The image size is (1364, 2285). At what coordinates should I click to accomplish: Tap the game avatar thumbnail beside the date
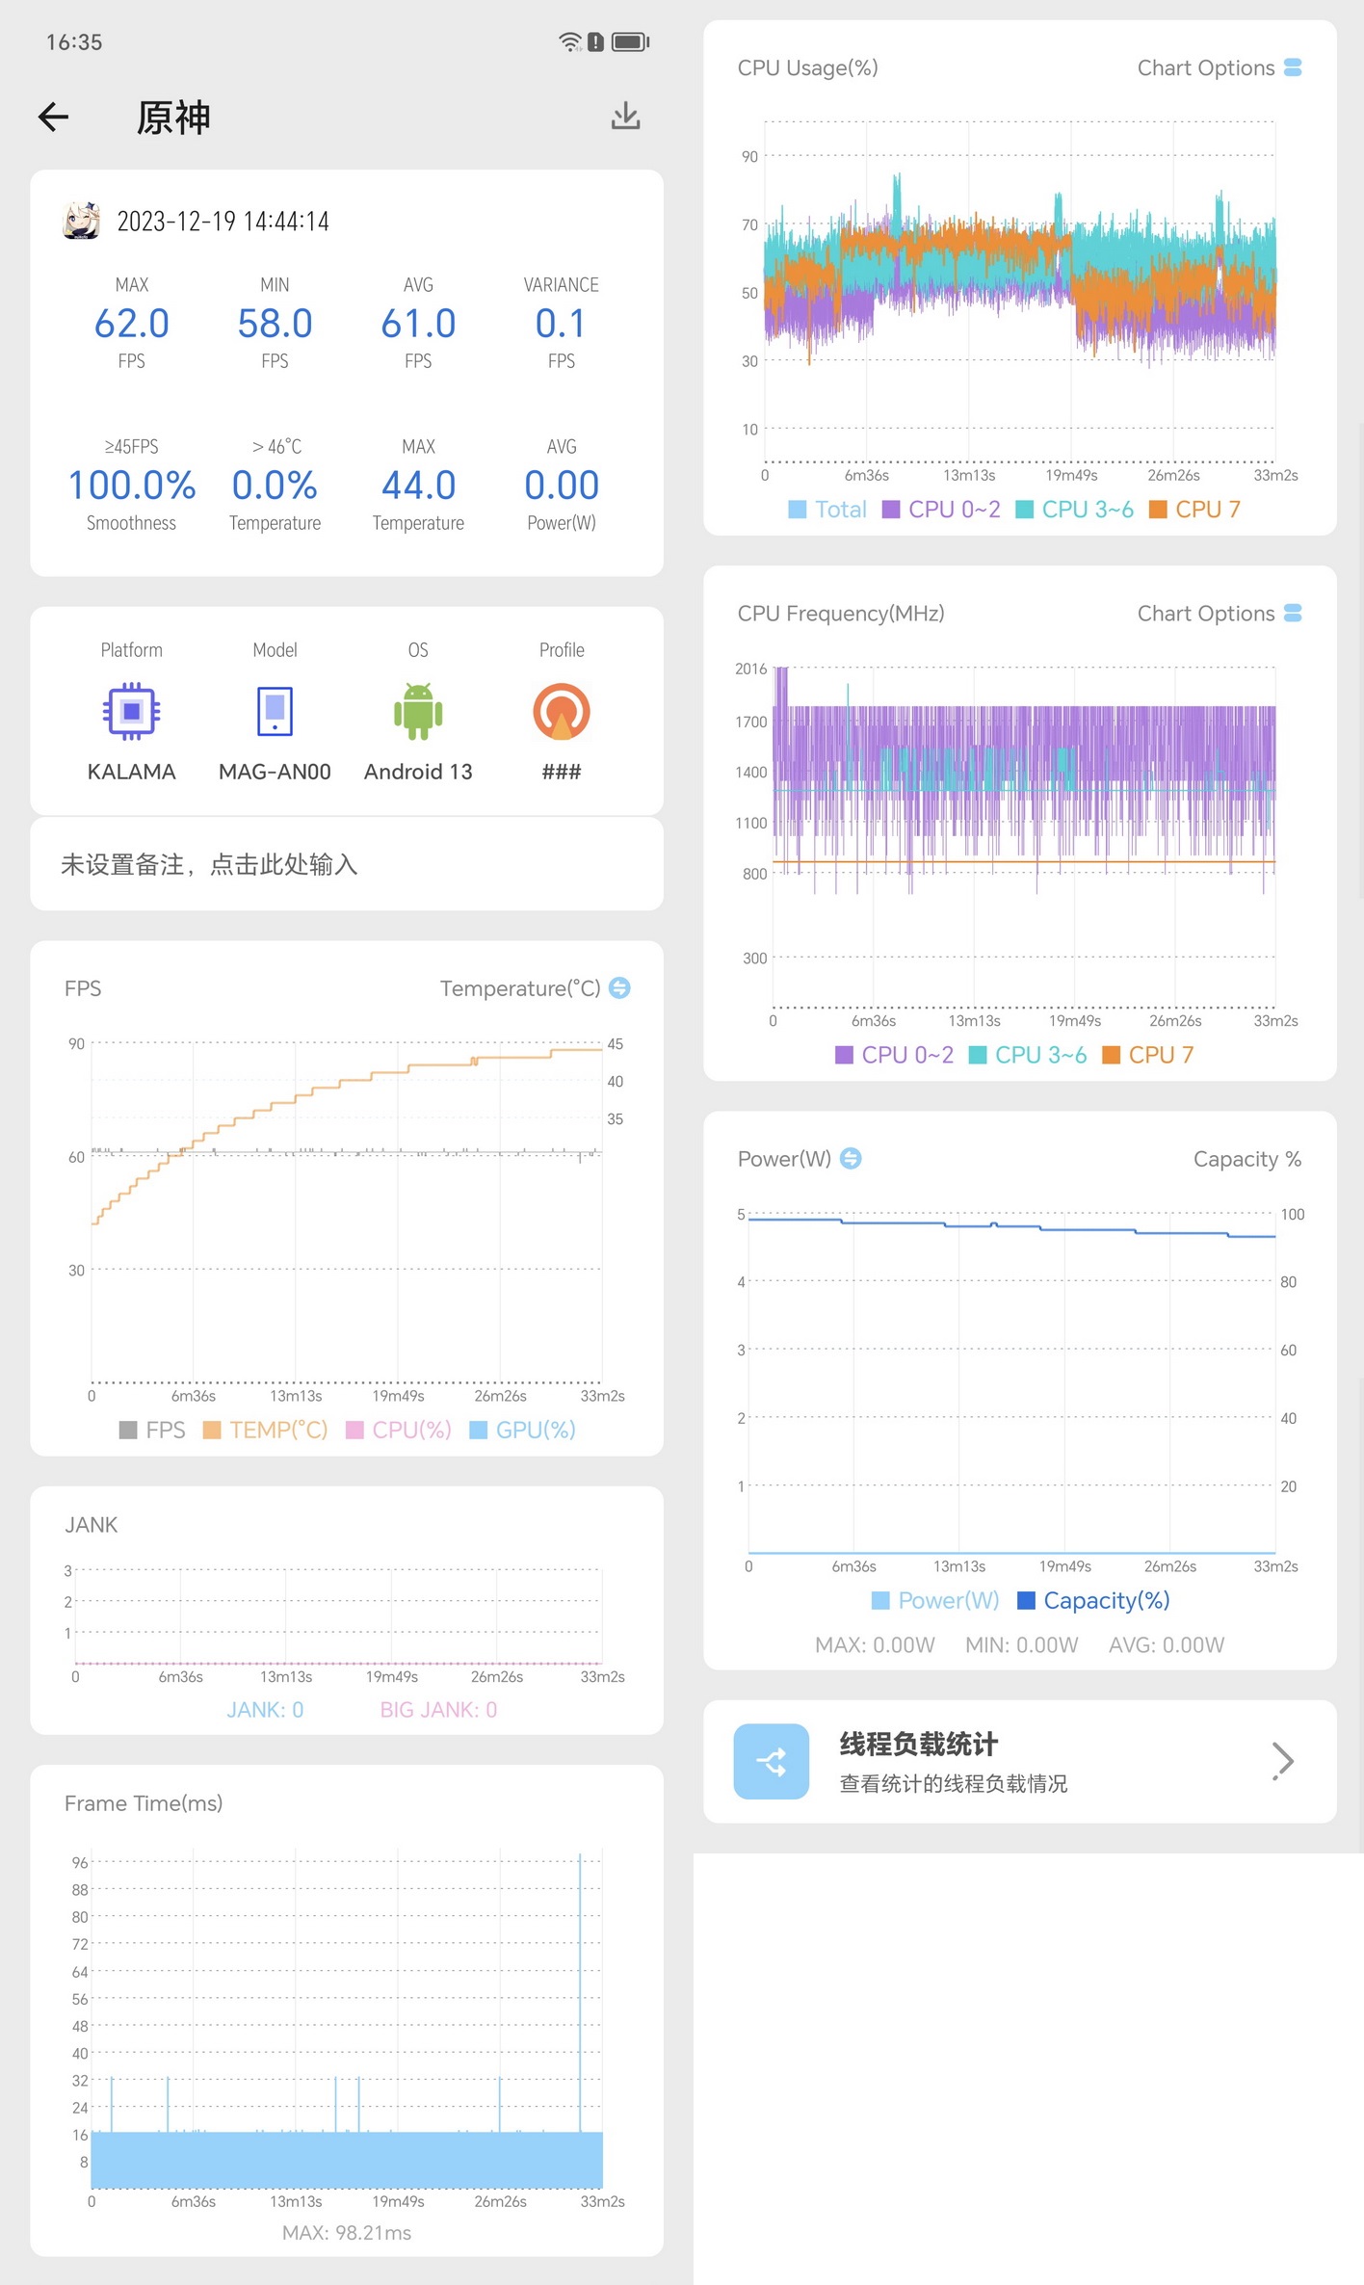point(82,221)
